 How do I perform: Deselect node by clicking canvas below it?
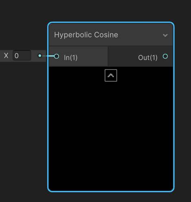coord(111,198)
